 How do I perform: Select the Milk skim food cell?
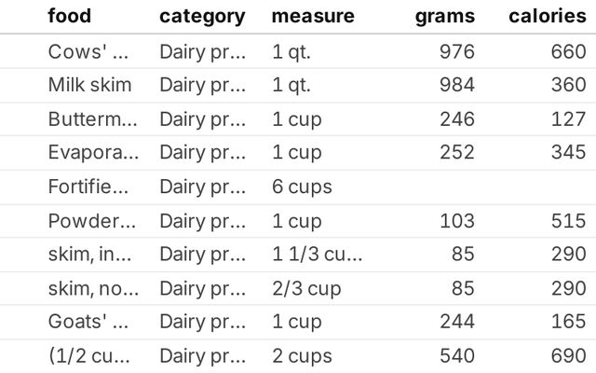pos(89,85)
